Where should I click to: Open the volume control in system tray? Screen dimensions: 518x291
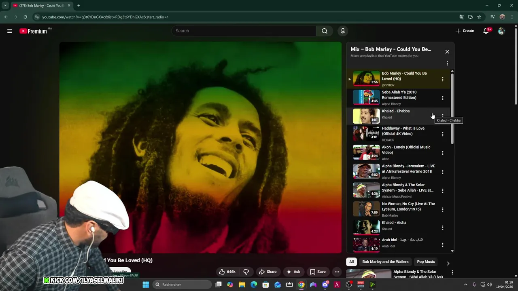pyautogui.click(x=489, y=285)
